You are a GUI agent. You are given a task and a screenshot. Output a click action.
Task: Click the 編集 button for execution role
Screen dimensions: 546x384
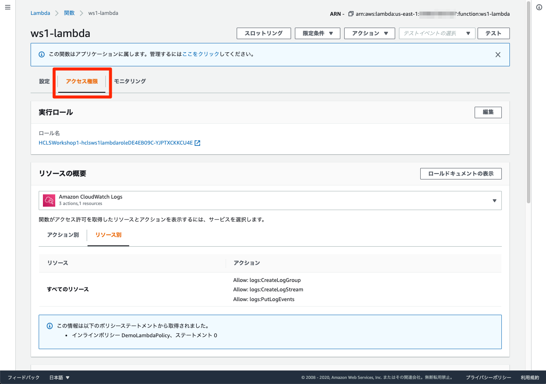pos(488,112)
